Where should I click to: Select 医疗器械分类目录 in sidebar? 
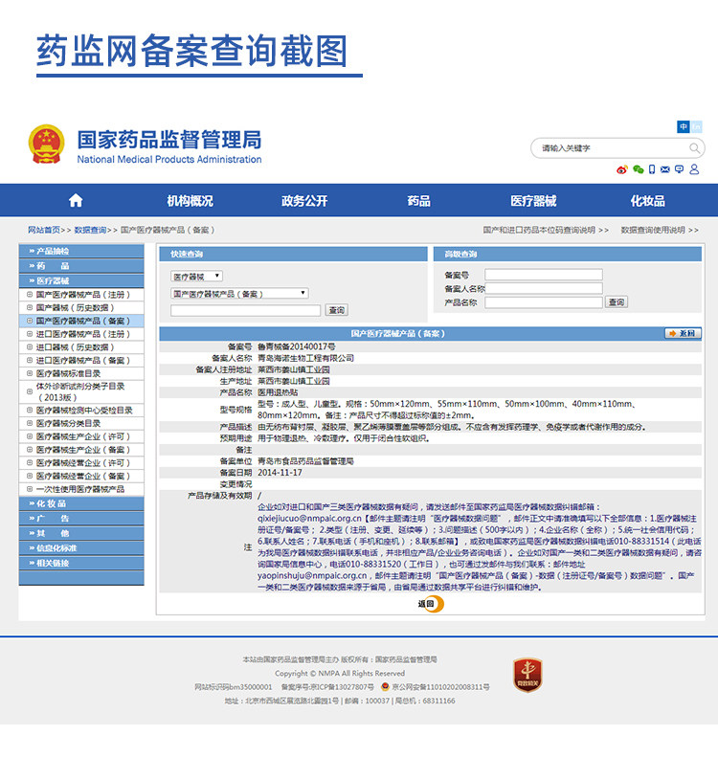pyautogui.click(x=81, y=423)
